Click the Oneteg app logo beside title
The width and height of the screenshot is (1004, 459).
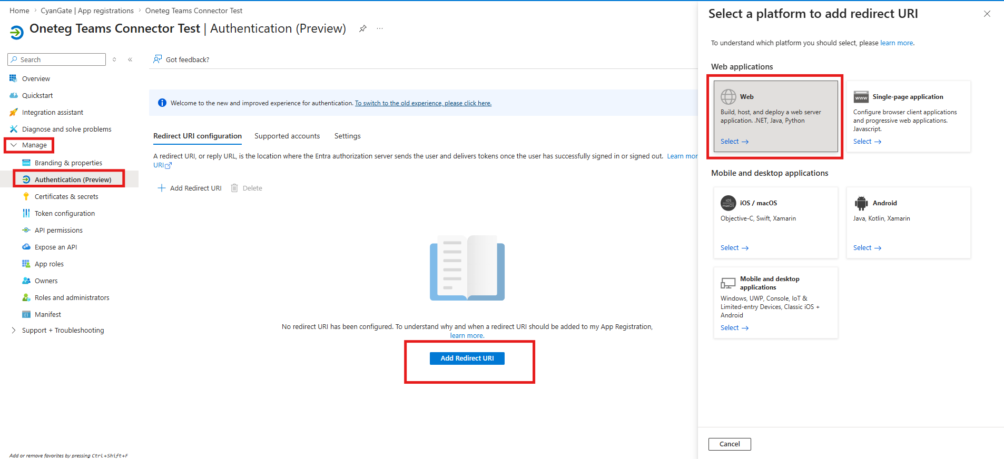tap(16, 32)
